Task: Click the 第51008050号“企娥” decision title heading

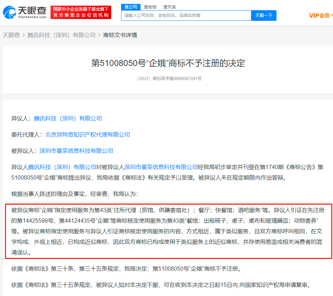Action: pyautogui.click(x=168, y=63)
